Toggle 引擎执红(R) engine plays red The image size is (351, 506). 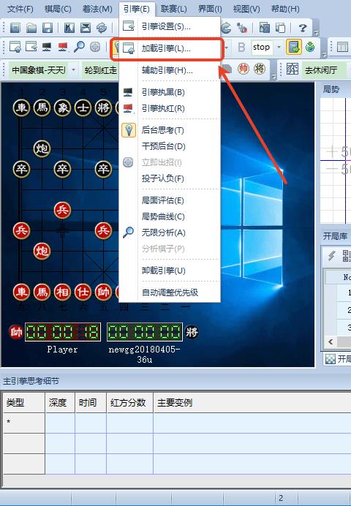coord(170,108)
